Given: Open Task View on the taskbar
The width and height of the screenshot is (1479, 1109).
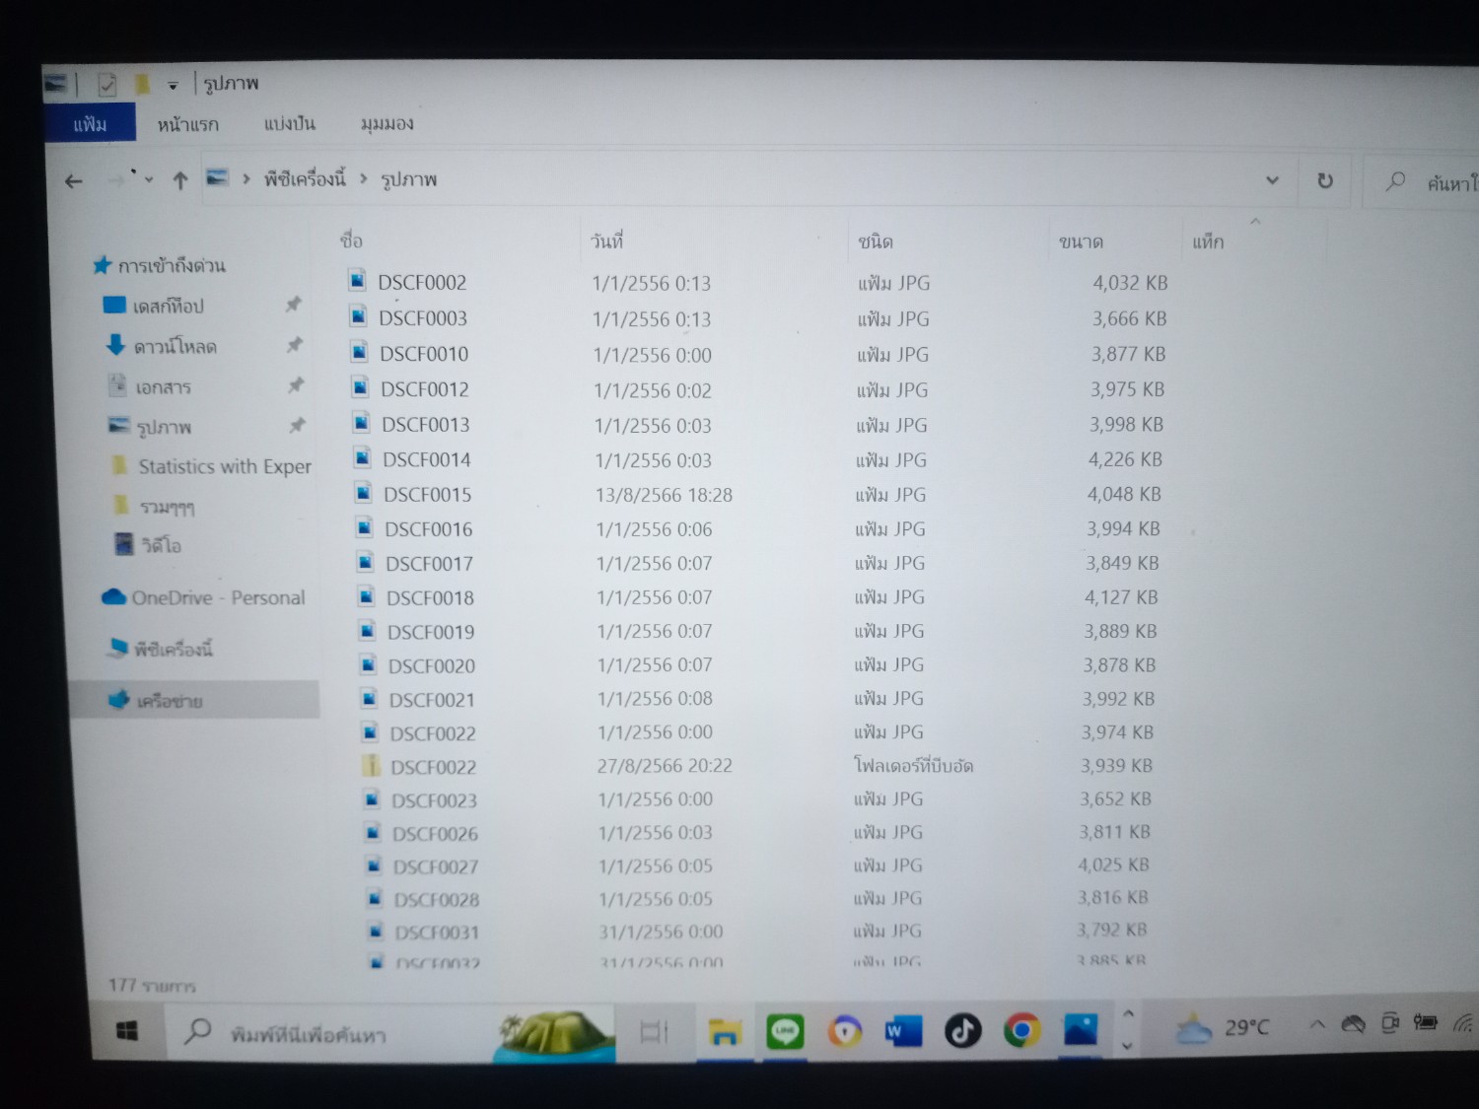Looking at the screenshot, I should click(654, 1032).
